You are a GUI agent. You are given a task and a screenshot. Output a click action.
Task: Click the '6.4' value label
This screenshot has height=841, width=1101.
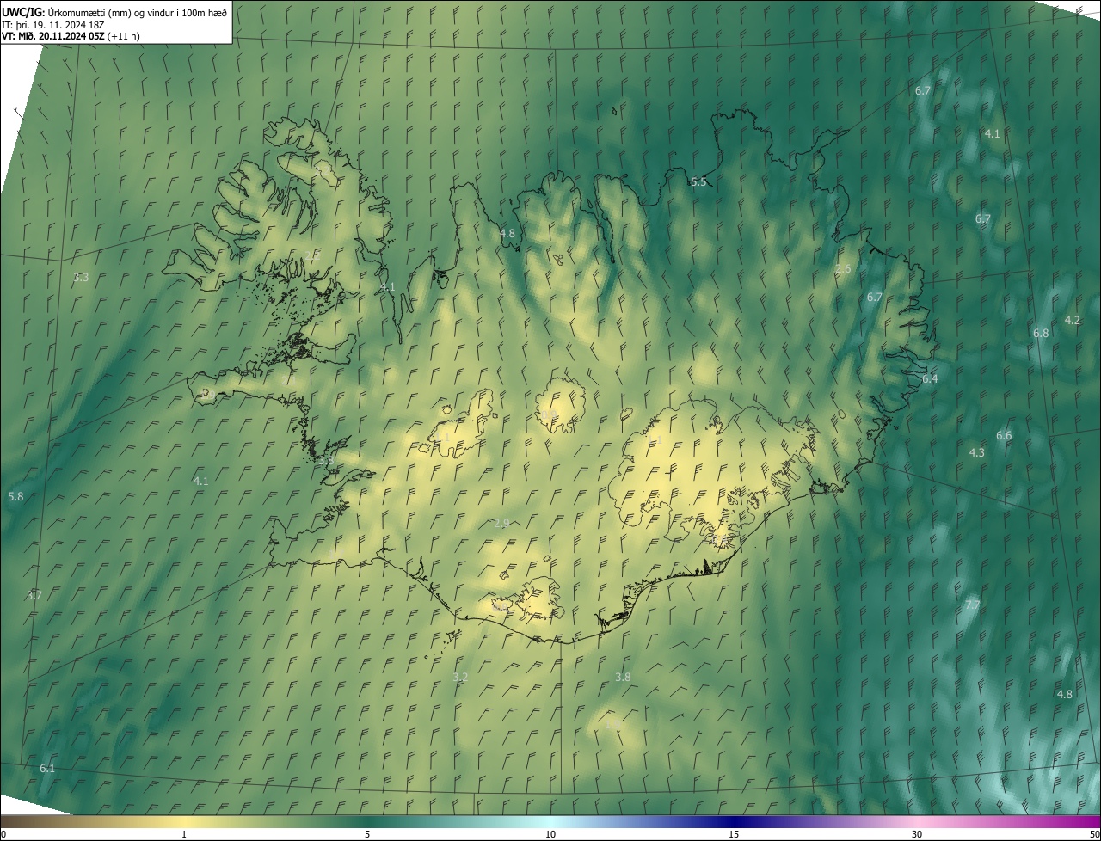930,379
